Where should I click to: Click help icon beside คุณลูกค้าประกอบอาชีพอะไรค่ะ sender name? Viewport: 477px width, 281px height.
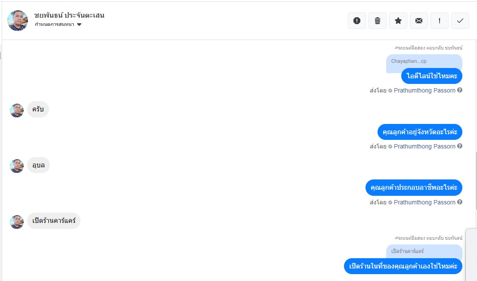[460, 202]
